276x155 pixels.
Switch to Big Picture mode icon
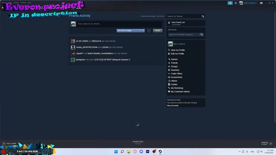(x=261, y=3)
